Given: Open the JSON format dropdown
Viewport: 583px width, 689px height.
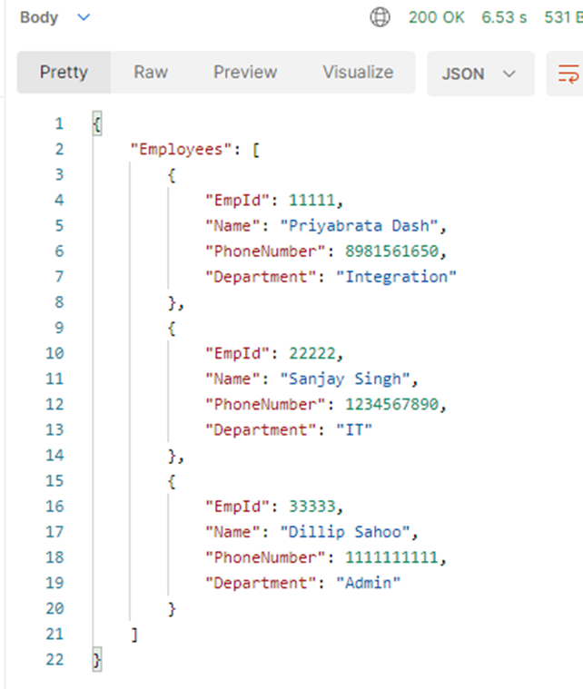Looking at the screenshot, I should [480, 74].
